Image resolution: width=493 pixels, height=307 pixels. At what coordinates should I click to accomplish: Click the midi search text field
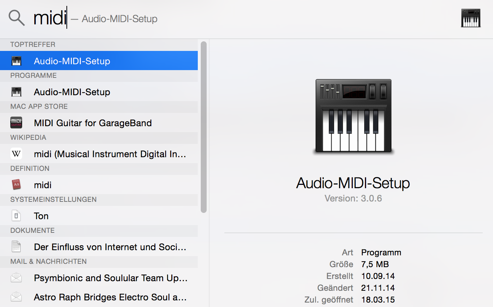pyautogui.click(x=50, y=18)
